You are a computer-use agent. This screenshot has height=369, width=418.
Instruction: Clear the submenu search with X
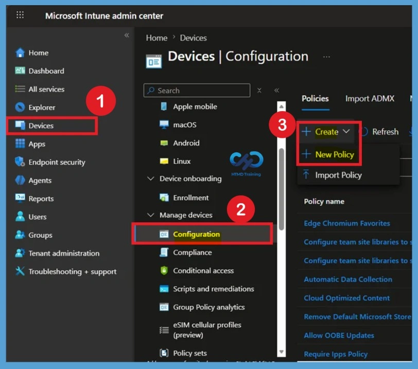coord(259,90)
